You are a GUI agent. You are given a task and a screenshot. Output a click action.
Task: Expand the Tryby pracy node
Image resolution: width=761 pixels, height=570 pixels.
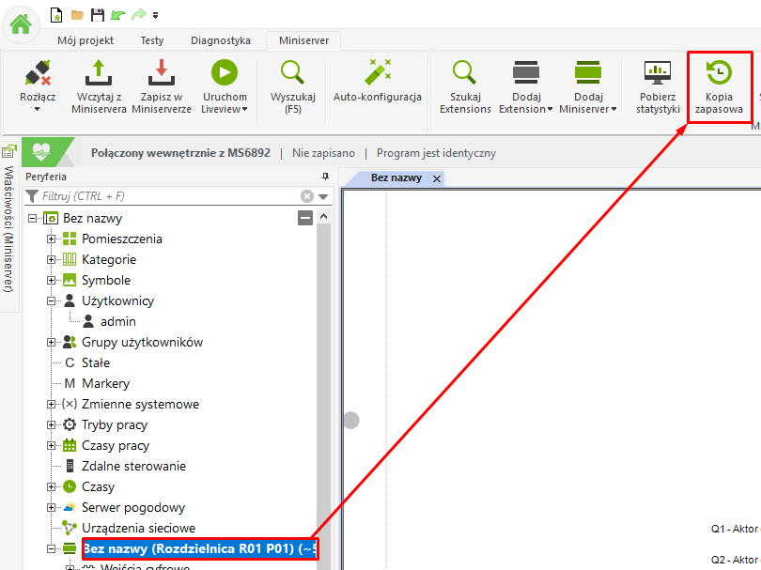52,425
